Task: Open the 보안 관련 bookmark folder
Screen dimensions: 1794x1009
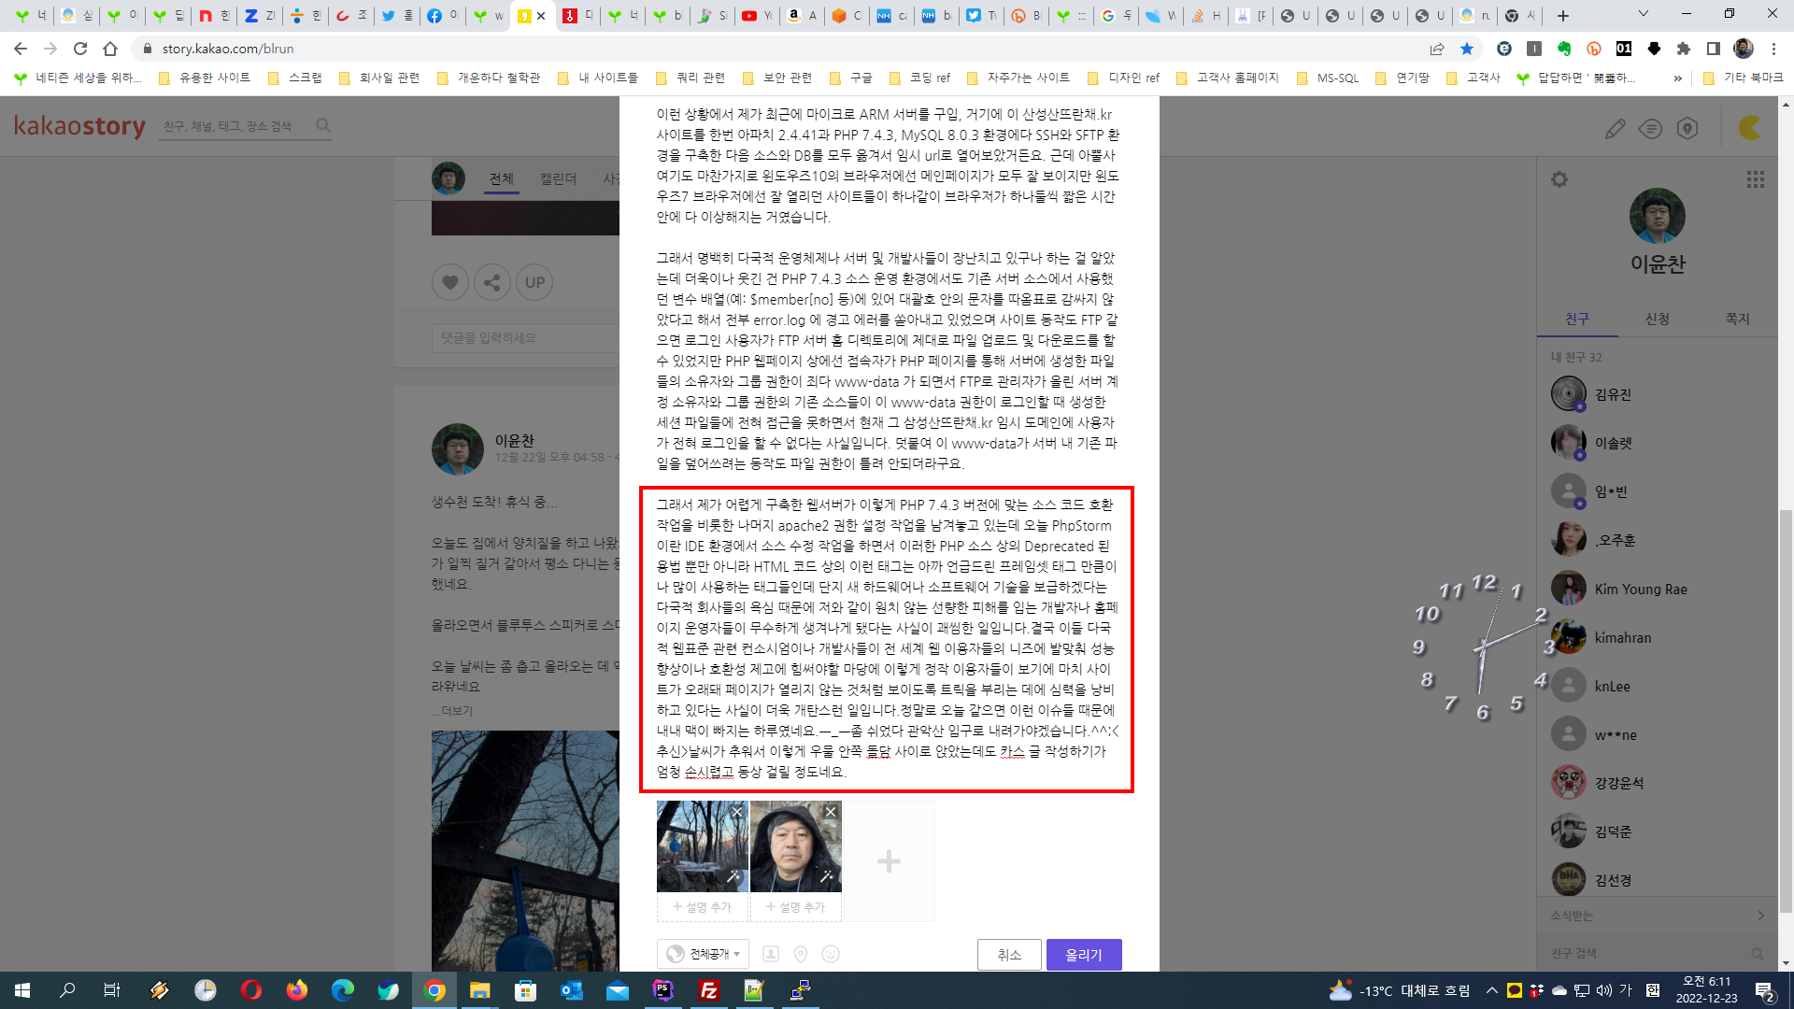Action: pos(777,78)
